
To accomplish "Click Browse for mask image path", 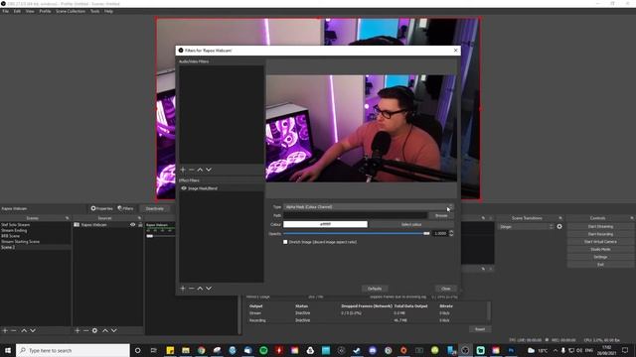I will [x=441, y=216].
